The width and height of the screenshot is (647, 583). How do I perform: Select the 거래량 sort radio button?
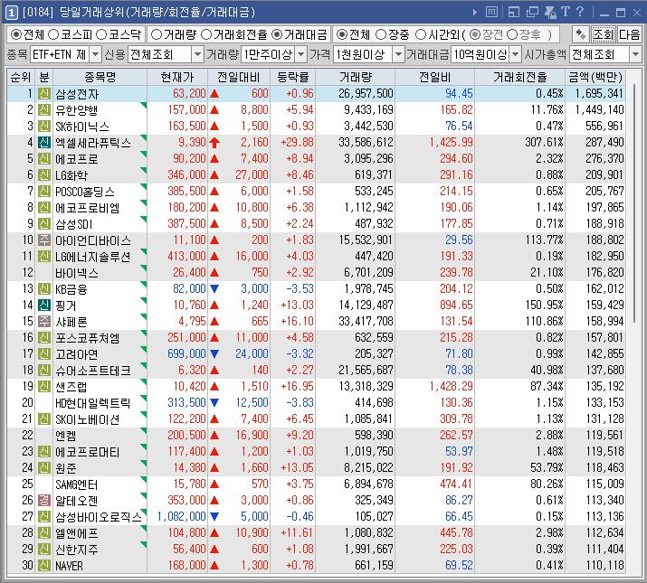click(157, 34)
